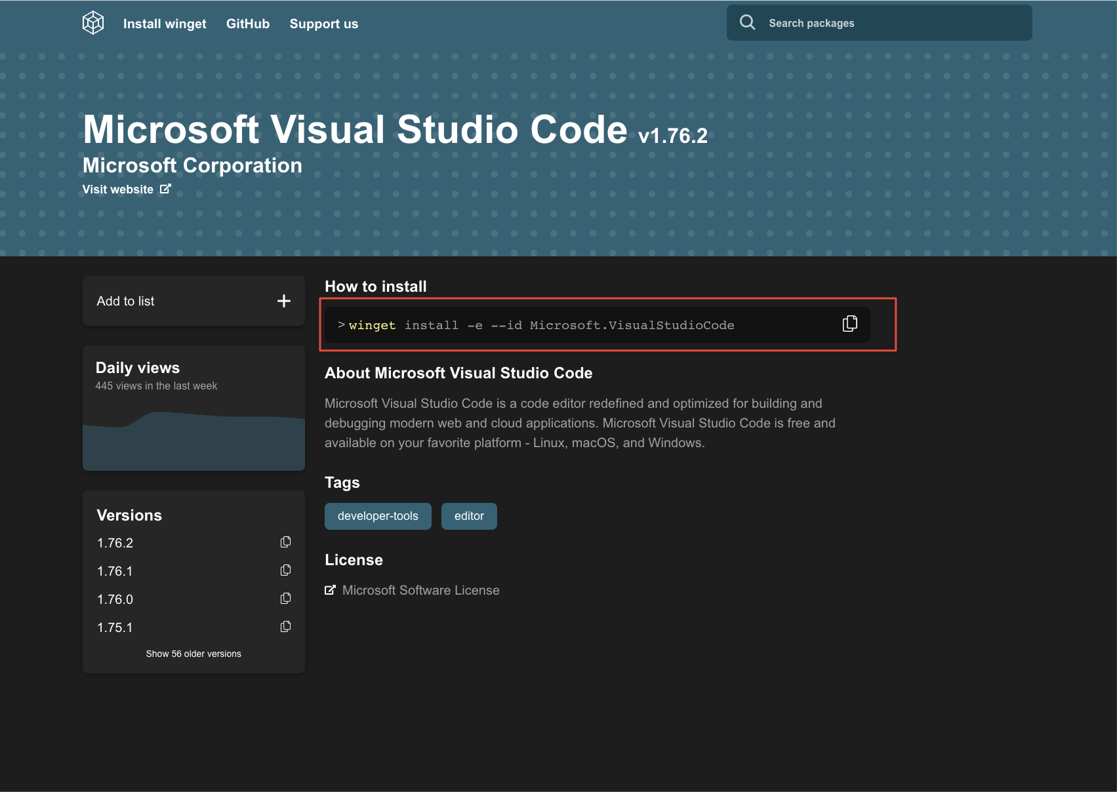This screenshot has height=792, width=1117.
Task: Click the external link icon beside the license
Action: click(x=331, y=590)
